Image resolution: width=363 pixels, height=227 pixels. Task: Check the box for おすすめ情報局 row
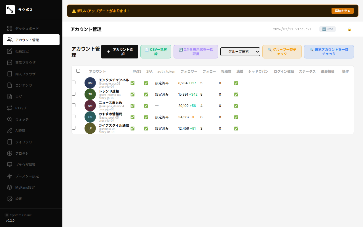point(73,116)
